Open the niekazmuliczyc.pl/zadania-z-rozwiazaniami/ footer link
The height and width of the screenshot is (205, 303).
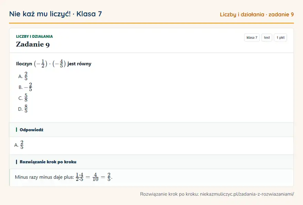point(247,194)
